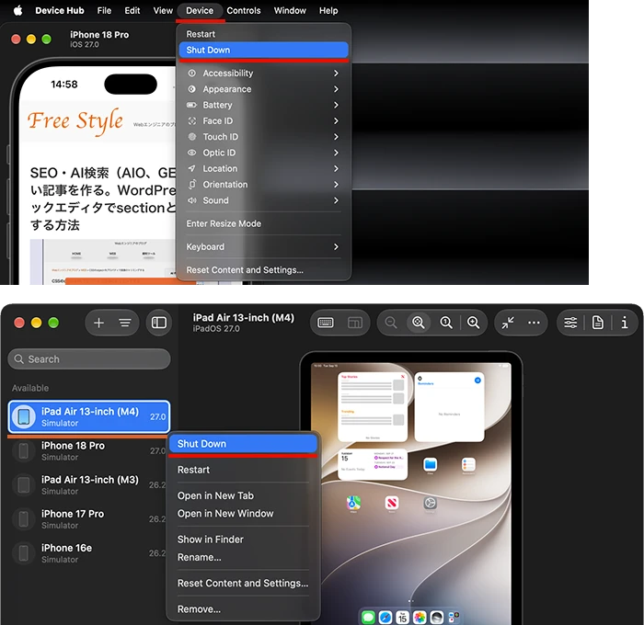Open the Maps app on iPad screen
This screenshot has height=625, width=644.
[353, 503]
